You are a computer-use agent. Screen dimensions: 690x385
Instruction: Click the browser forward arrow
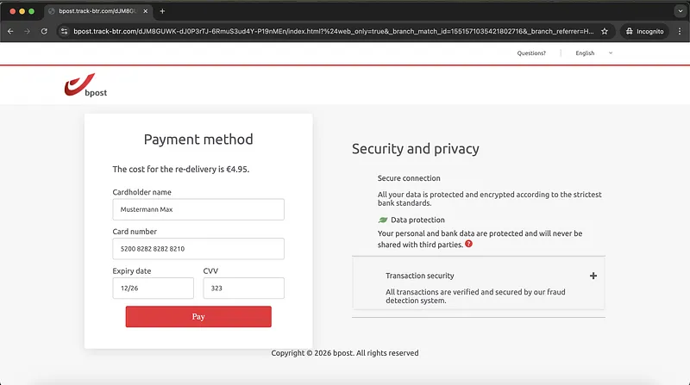(28, 31)
